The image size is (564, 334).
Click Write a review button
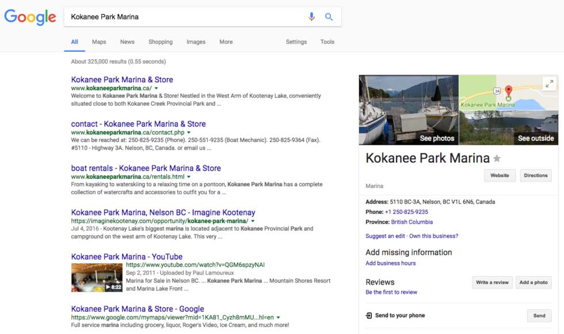[x=492, y=282]
